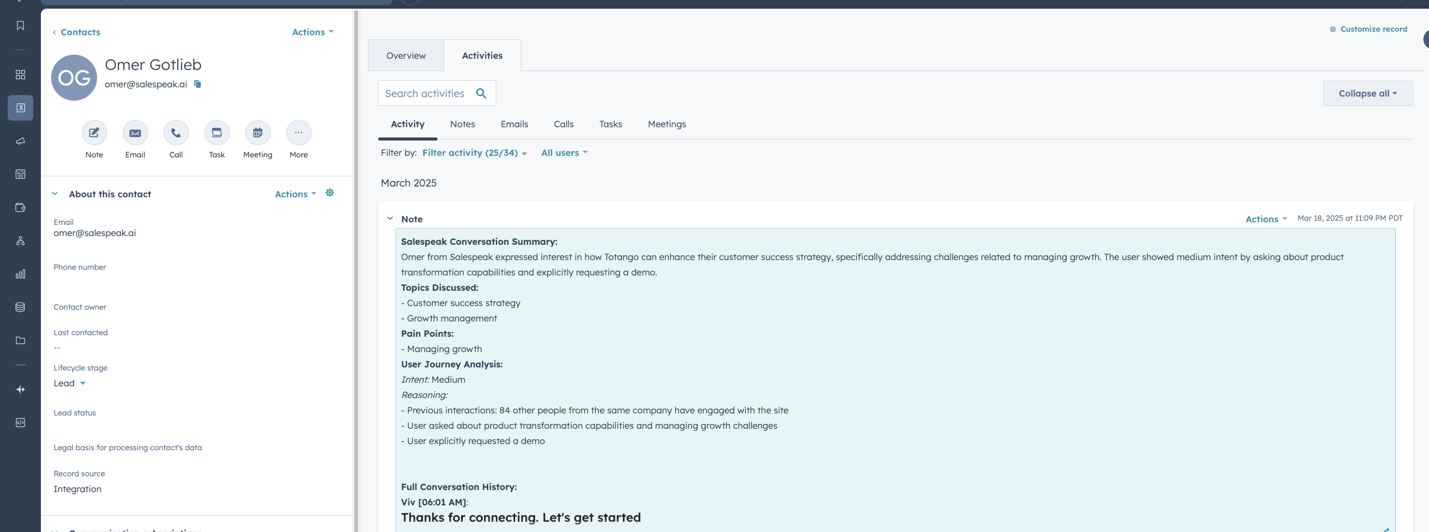Open the Note's Actions dropdown
Image resolution: width=1429 pixels, height=532 pixels.
coord(1266,219)
